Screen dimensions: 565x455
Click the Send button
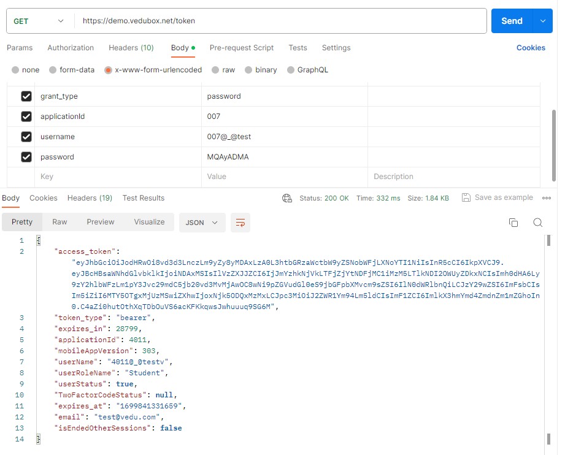pos(512,21)
